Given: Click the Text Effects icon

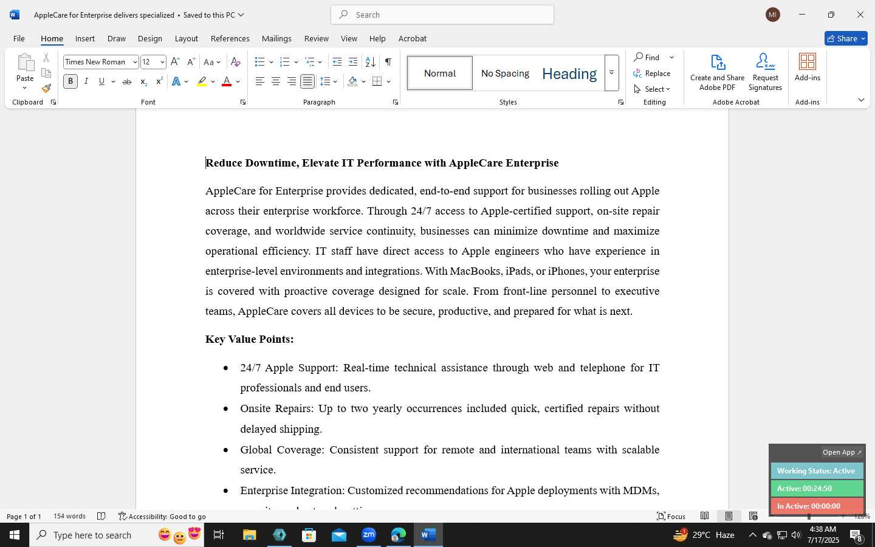Looking at the screenshot, I should (x=176, y=81).
